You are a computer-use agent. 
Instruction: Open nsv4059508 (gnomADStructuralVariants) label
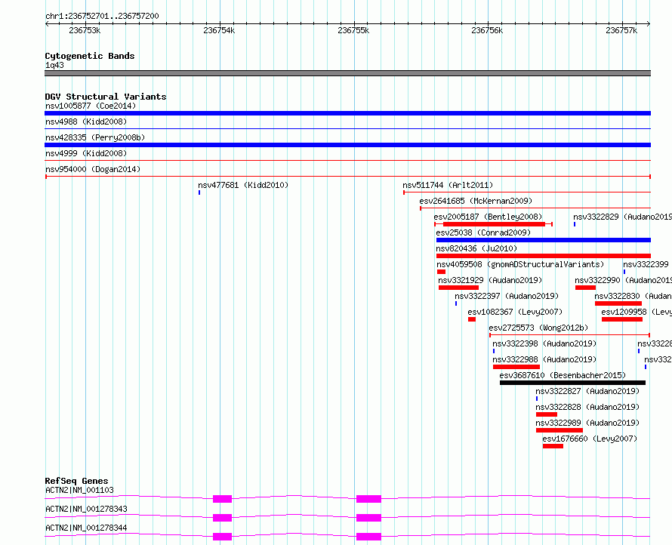click(520, 264)
